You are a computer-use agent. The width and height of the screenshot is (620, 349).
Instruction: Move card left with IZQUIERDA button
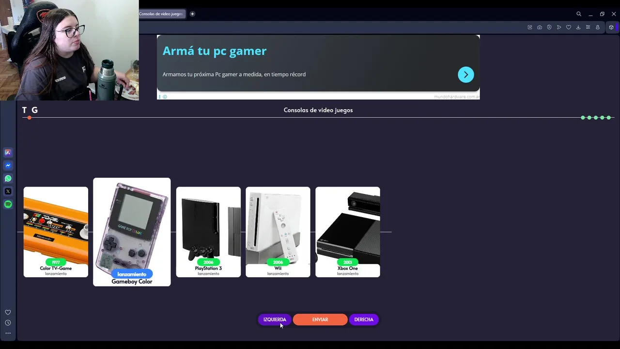(275, 319)
